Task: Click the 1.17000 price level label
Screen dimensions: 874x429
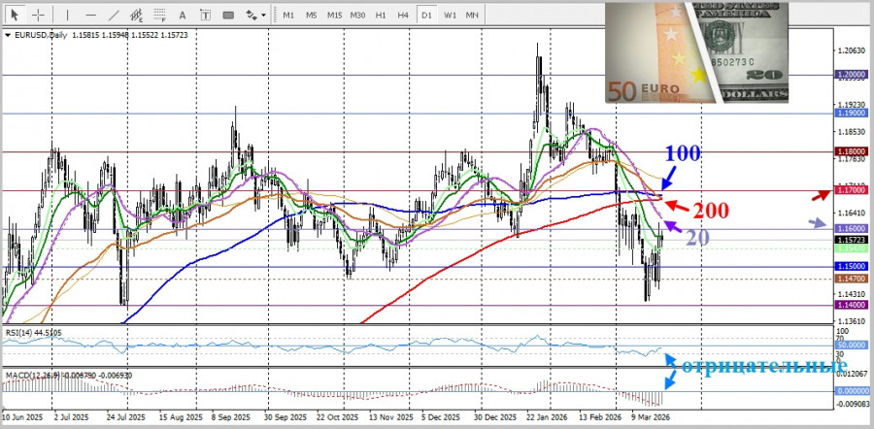Action: point(850,191)
